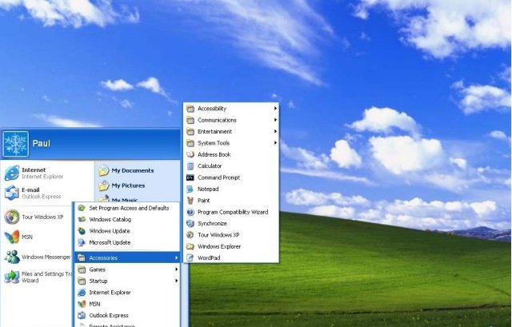Viewport: 512px width, 327px height.
Task: Open the Accessibility folder entry
Action: (231, 109)
